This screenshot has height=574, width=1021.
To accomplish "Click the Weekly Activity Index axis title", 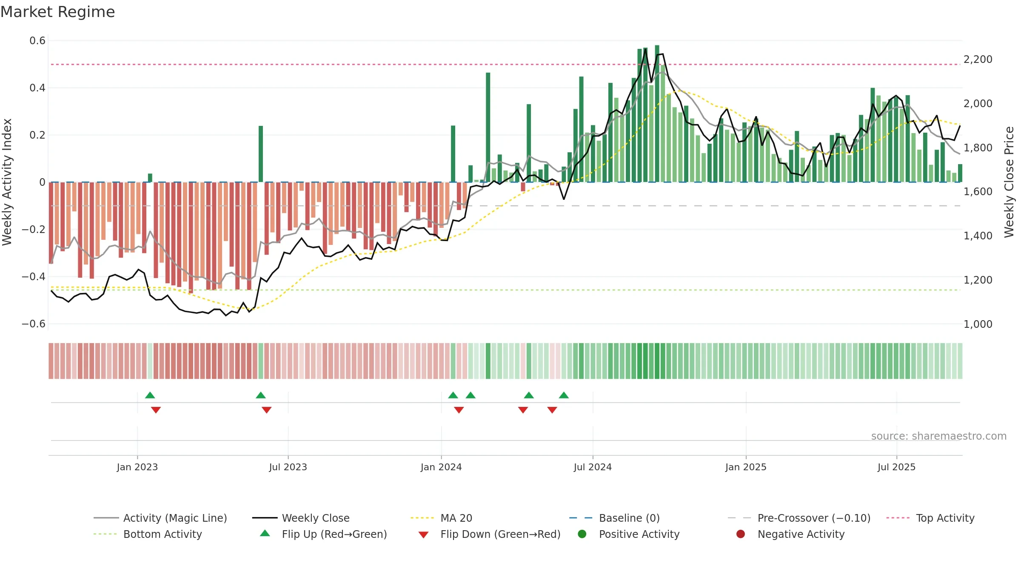I will tap(7, 182).
